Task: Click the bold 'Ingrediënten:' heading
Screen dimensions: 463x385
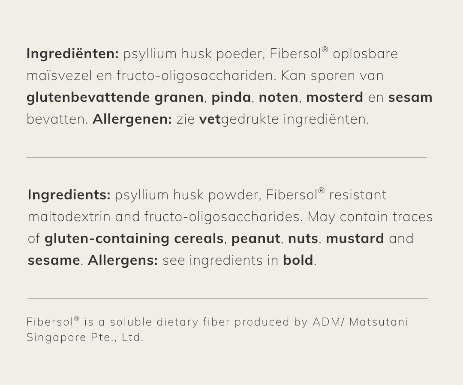Action: point(72,54)
